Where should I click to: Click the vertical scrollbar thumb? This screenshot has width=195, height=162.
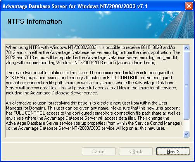pos(186,85)
